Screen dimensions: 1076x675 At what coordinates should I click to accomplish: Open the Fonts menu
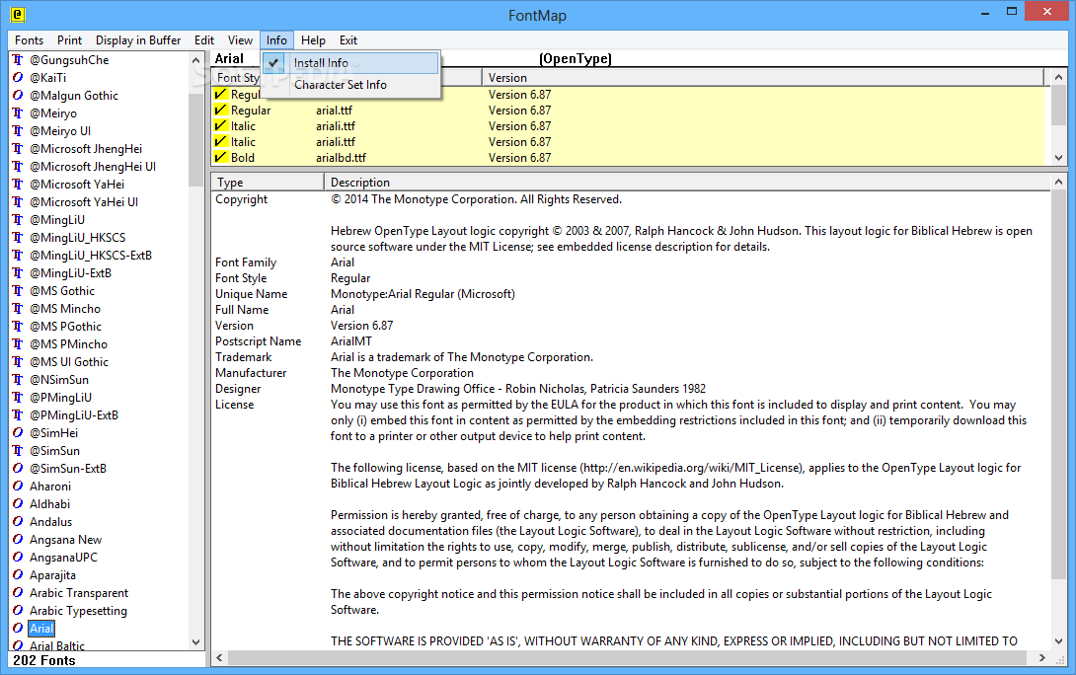tap(29, 40)
